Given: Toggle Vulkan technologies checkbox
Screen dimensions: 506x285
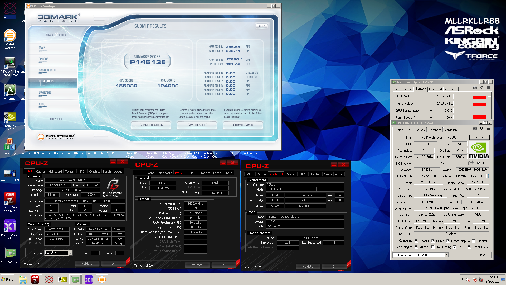Looking at the screenshot, I should point(416,247).
